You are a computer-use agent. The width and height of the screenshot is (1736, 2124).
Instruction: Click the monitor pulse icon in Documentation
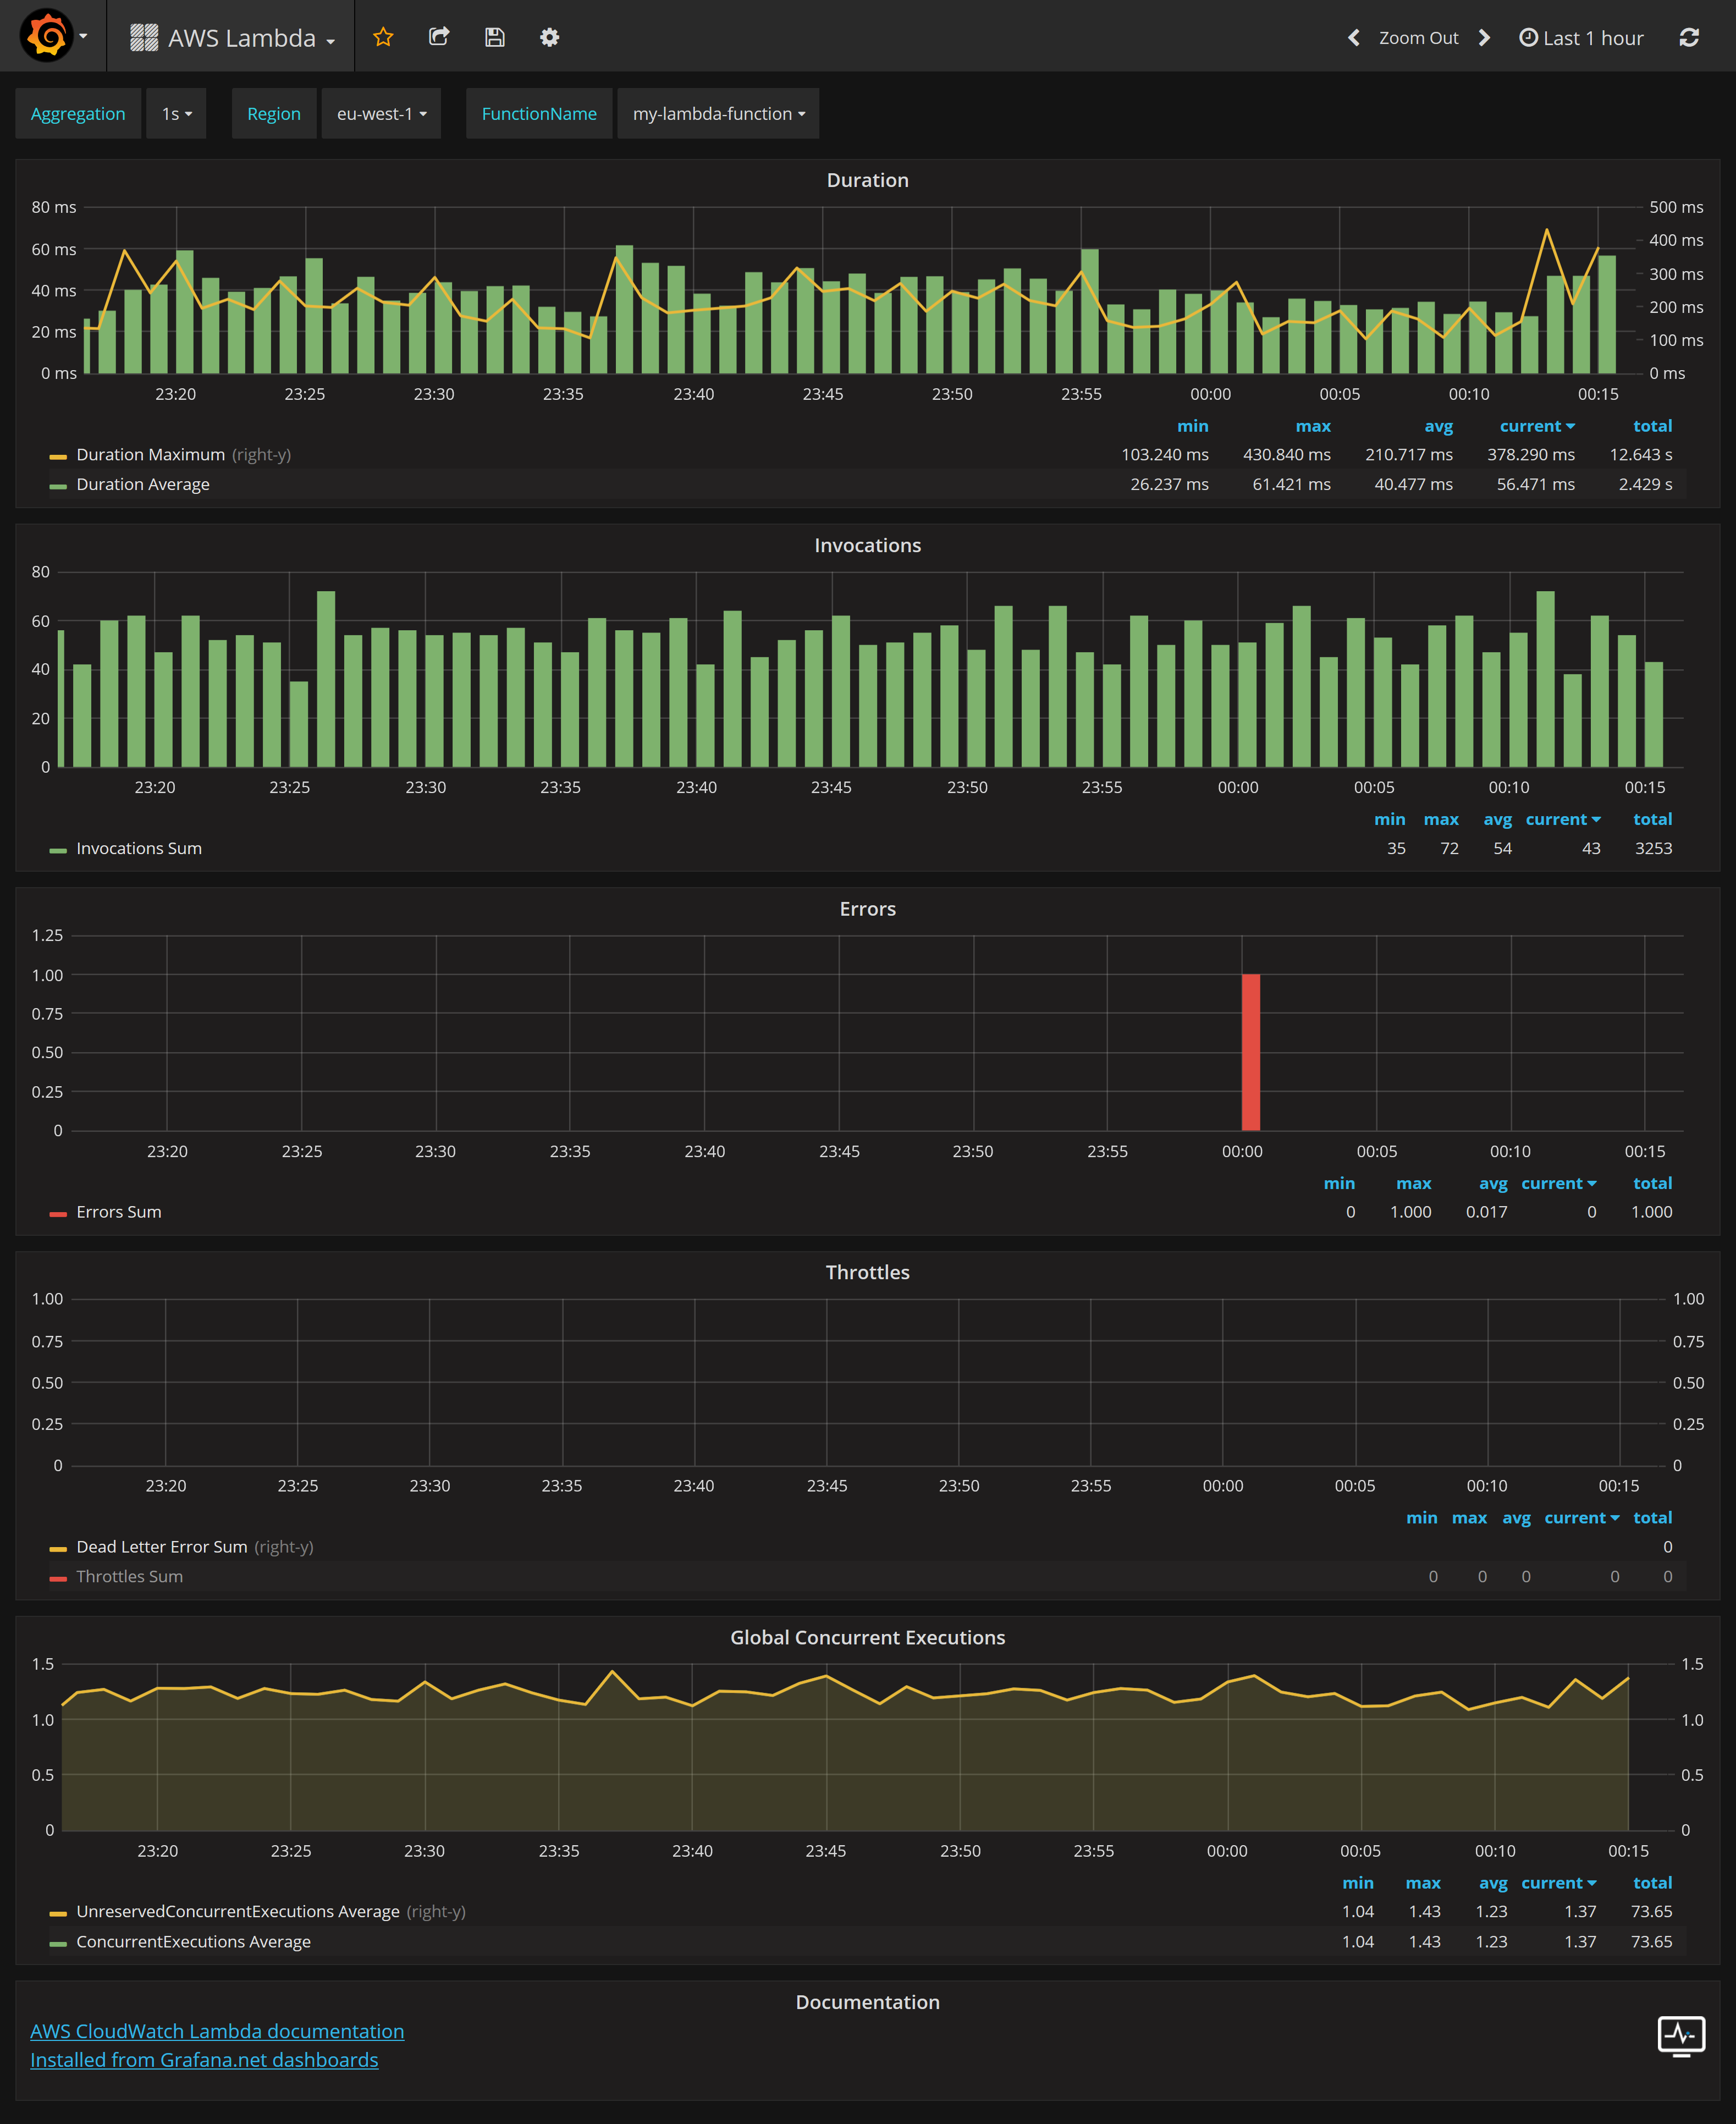[x=1681, y=2035]
